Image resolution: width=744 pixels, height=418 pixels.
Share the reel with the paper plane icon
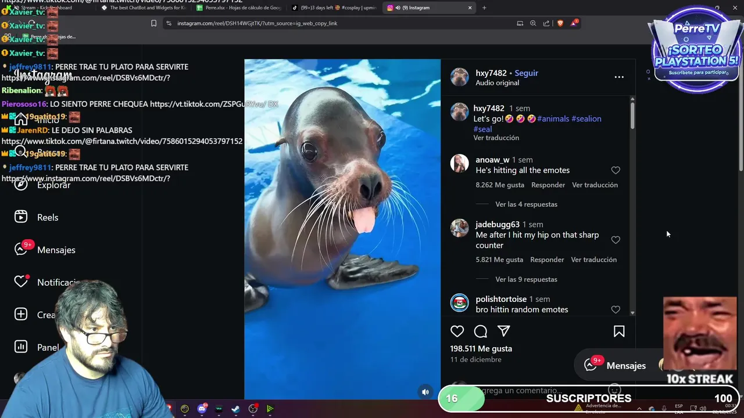(x=504, y=331)
